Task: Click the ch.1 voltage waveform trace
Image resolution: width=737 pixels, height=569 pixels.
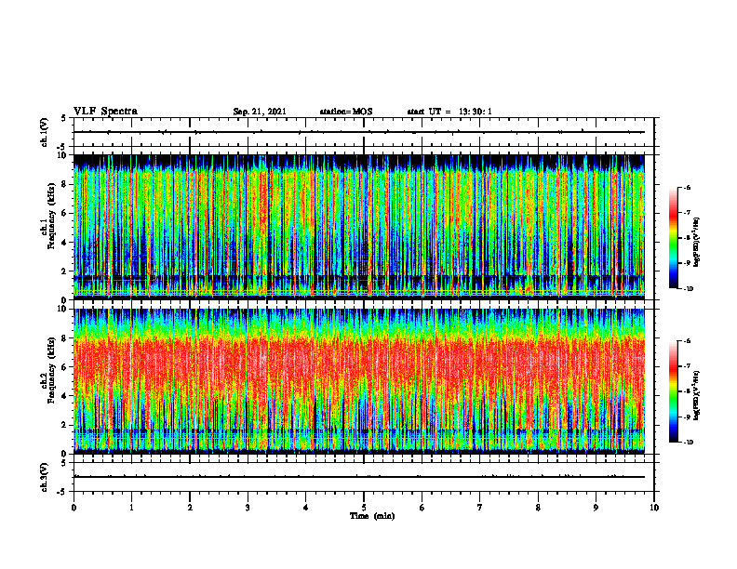Action: [x=359, y=132]
